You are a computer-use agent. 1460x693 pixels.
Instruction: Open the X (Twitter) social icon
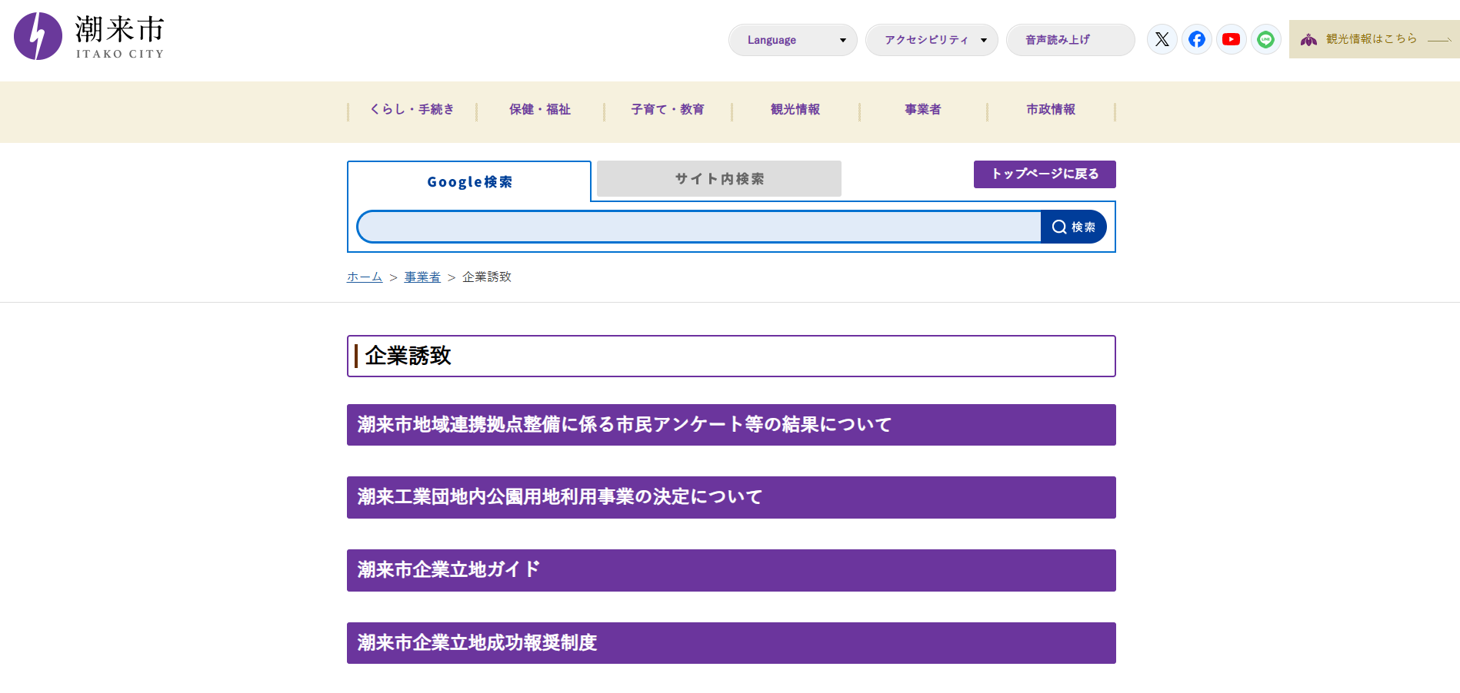click(x=1162, y=39)
